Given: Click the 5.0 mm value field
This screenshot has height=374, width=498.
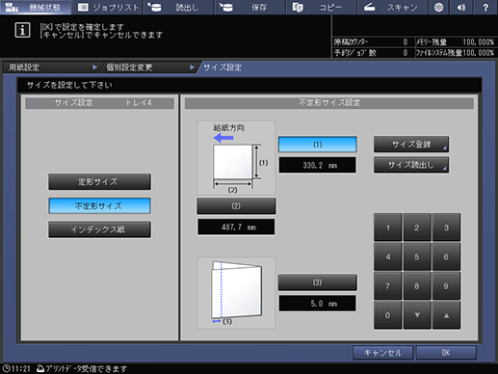Looking at the screenshot, I should (317, 304).
